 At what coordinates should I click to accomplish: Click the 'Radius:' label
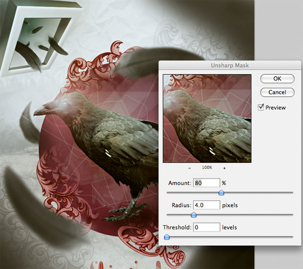[181, 205]
